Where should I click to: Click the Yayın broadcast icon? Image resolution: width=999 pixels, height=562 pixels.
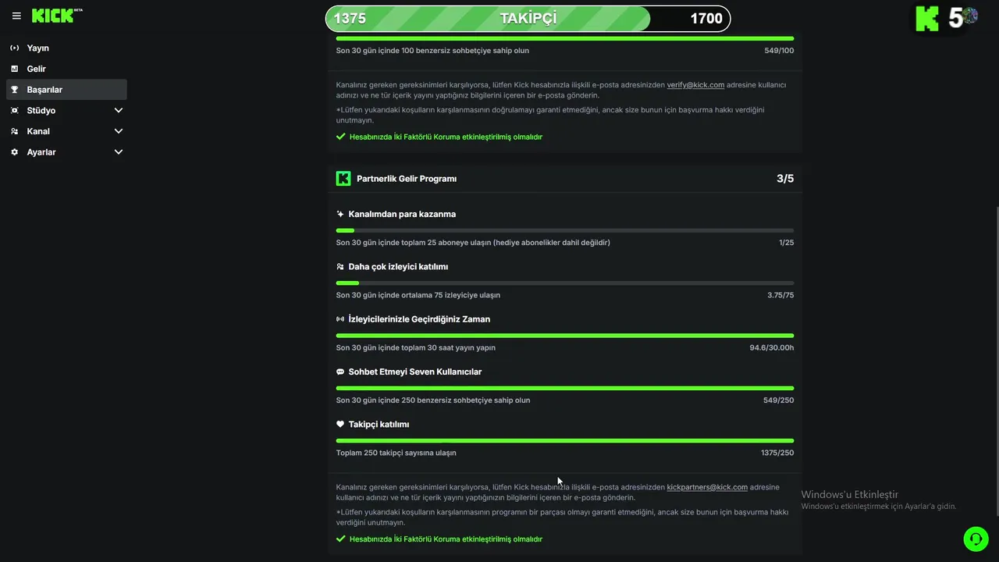coord(14,48)
